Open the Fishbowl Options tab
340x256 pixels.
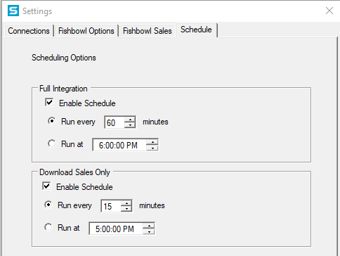(86, 31)
